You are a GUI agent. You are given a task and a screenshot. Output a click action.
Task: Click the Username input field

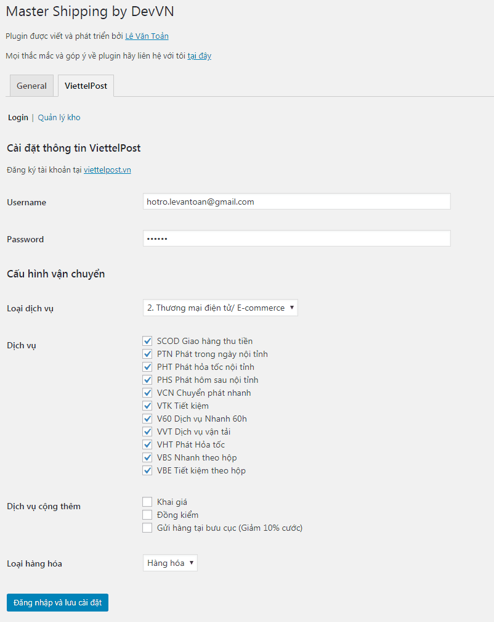tap(296, 202)
